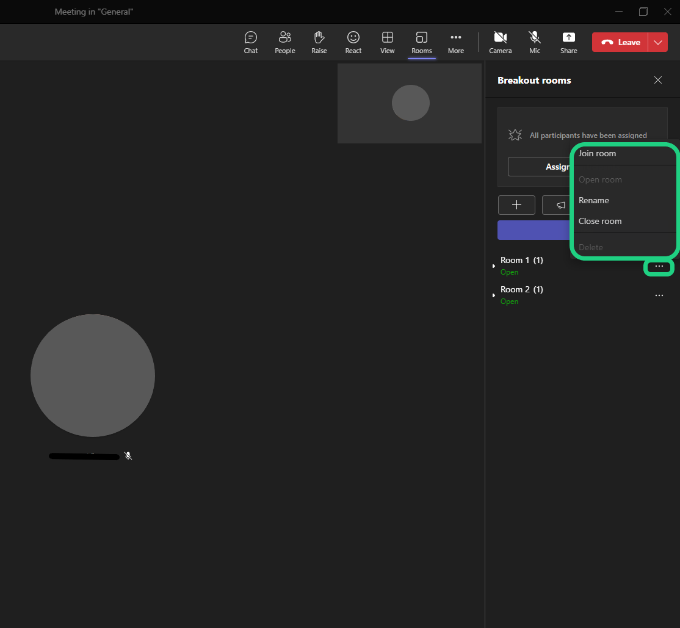680x628 pixels.
Task: Expand the Room 2 participant list
Action: click(494, 295)
